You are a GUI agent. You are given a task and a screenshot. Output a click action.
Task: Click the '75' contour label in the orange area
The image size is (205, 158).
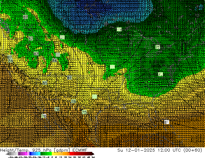[84, 112]
